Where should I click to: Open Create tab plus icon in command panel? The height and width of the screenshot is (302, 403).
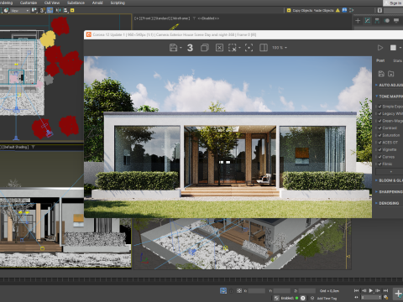tap(358, 21)
